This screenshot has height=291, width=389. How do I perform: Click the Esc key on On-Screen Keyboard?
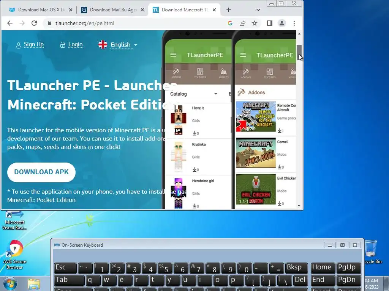point(65,268)
